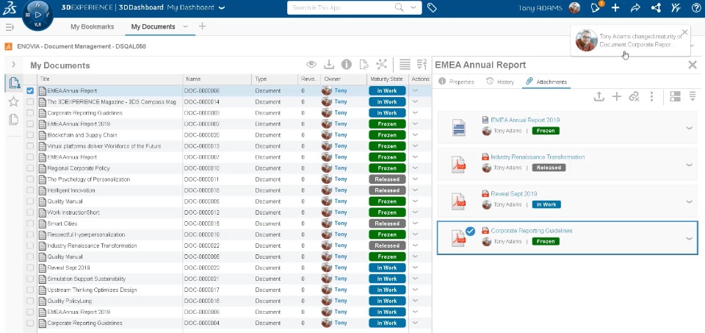The height and width of the screenshot is (333, 705).
Task: Click the detach link icon in Attachments
Action: (x=634, y=96)
